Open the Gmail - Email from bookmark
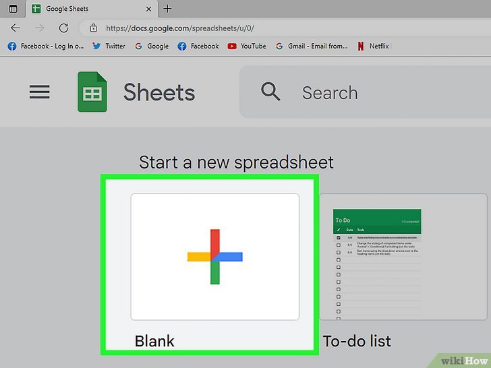The image size is (491, 368). [312, 47]
